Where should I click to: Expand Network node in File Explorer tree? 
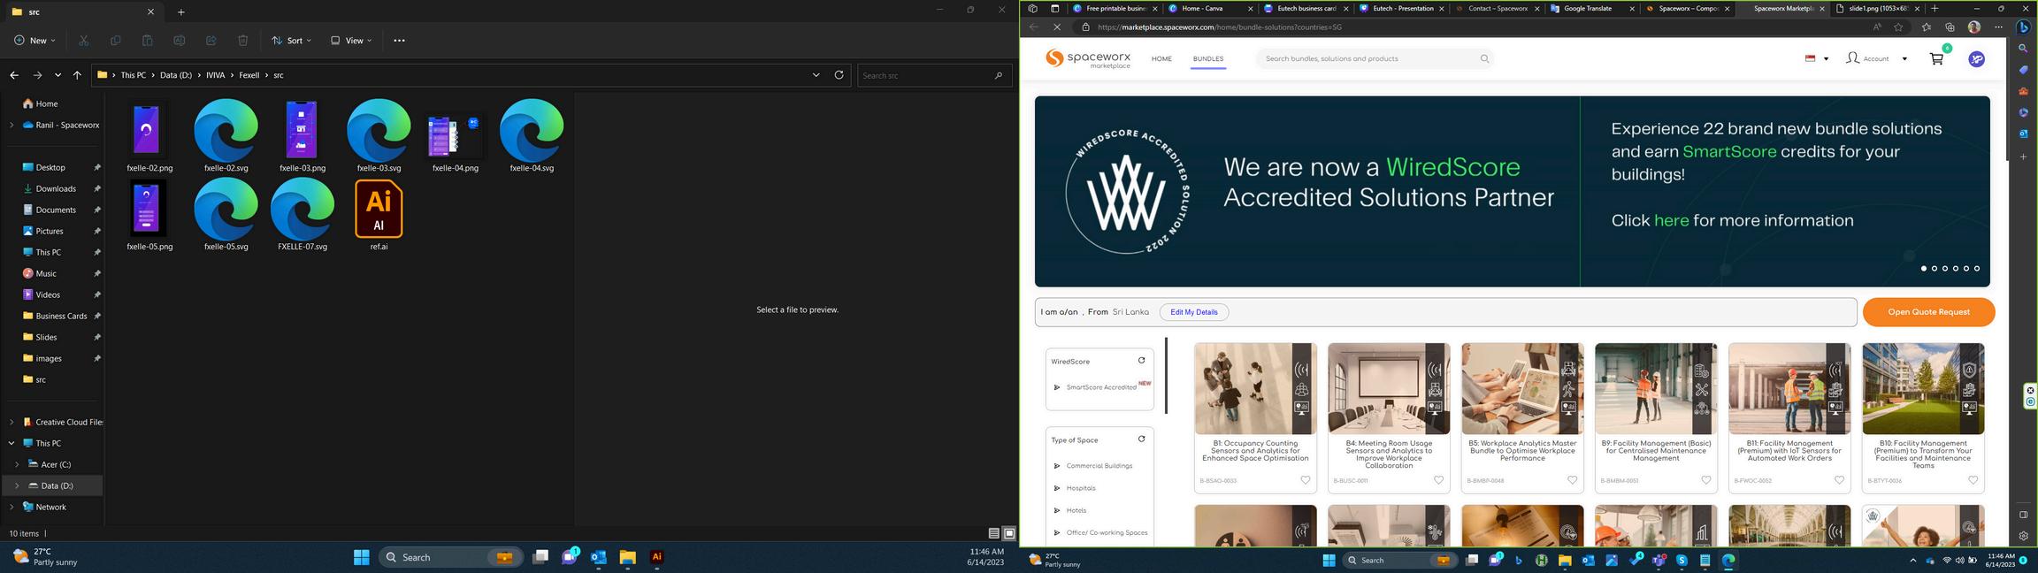(x=11, y=507)
